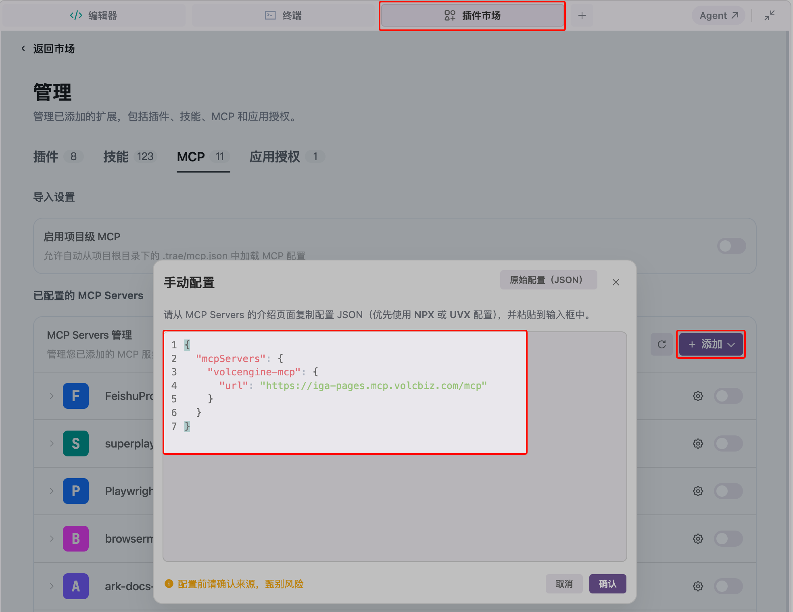Expand the superplay server row

coord(52,443)
